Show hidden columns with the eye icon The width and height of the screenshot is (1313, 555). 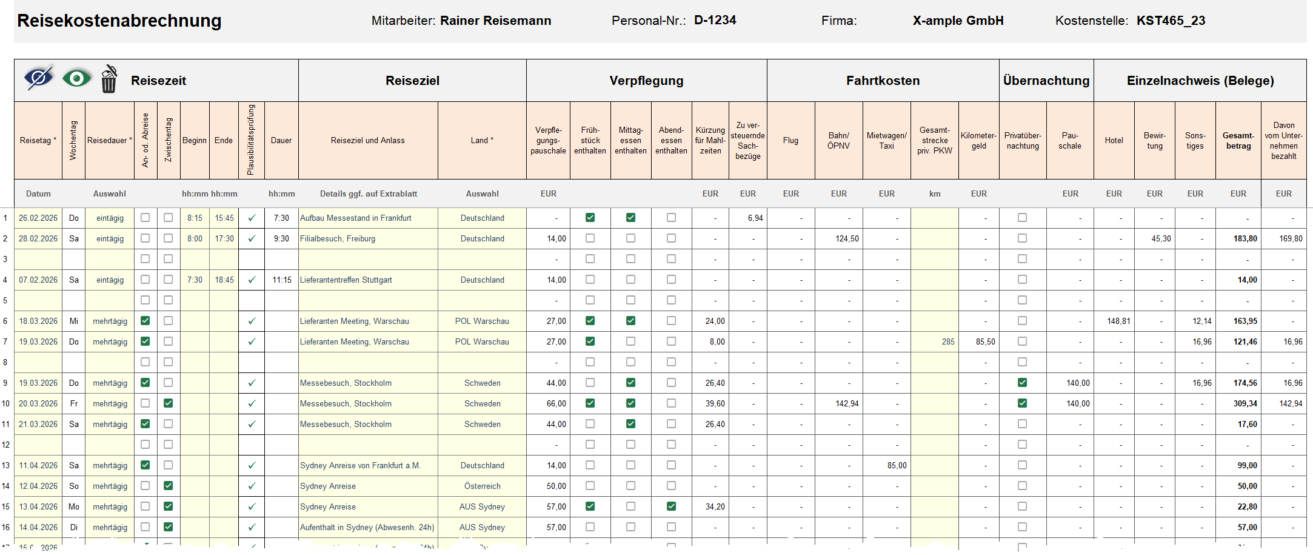click(76, 78)
